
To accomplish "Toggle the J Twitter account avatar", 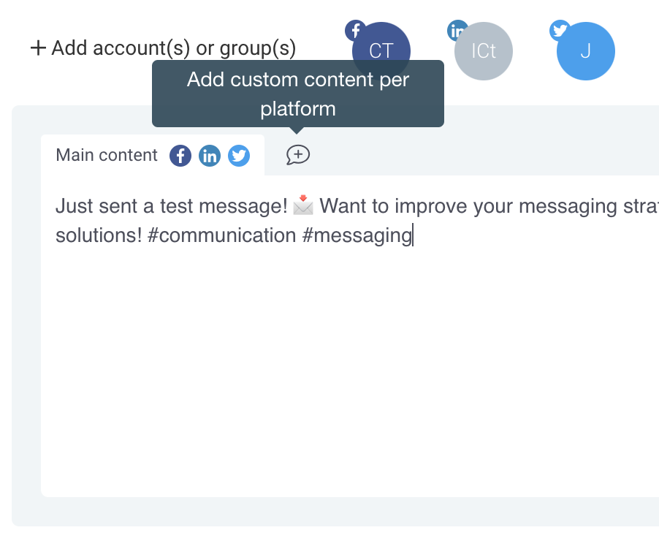I will (x=585, y=51).
